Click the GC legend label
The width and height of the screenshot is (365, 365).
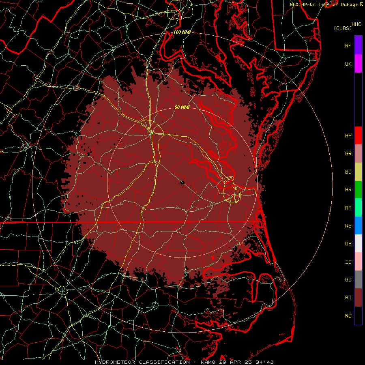(348, 279)
